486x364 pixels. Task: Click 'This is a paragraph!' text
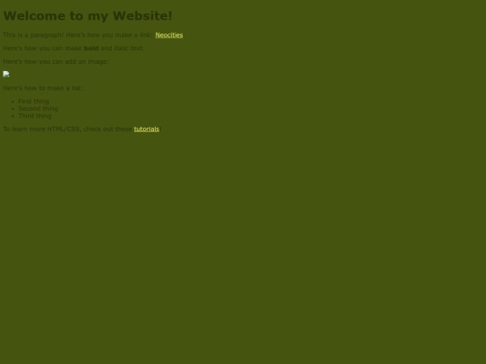pos(33,35)
